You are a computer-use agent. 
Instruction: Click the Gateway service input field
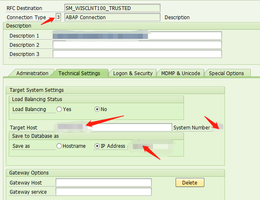(104, 192)
